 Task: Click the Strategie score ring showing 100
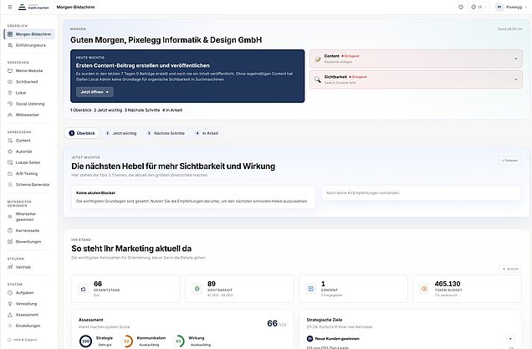86,341
